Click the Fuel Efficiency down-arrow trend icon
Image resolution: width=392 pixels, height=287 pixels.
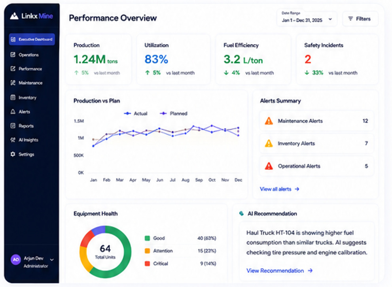tap(226, 73)
